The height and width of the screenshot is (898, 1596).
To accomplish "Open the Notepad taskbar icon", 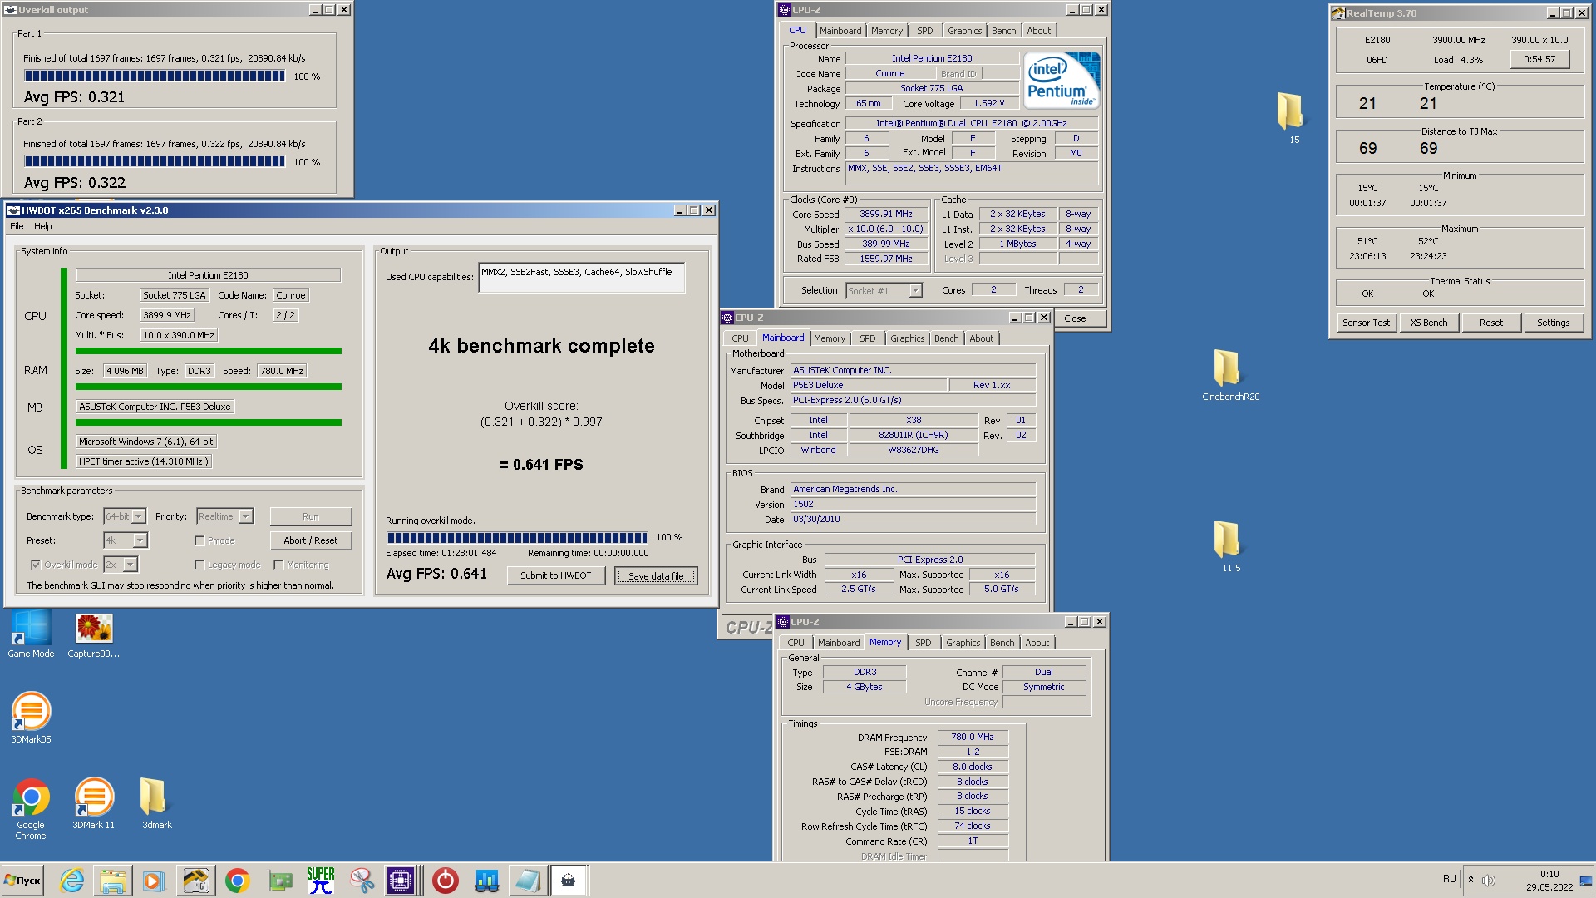I will click(528, 881).
